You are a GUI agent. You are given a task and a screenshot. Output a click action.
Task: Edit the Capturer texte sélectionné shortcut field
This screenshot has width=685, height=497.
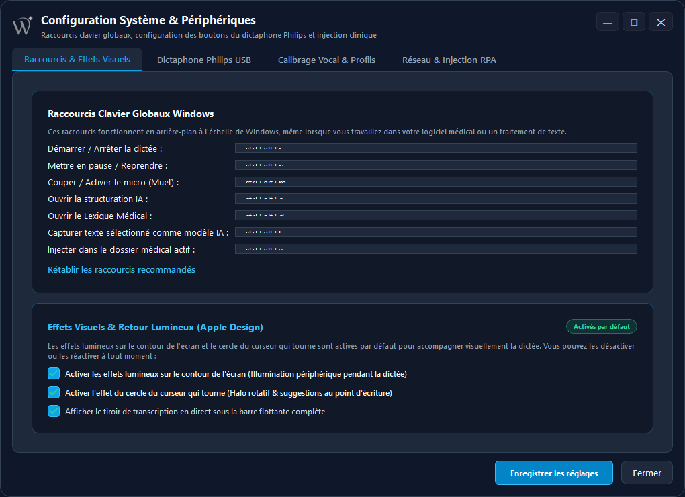click(436, 232)
